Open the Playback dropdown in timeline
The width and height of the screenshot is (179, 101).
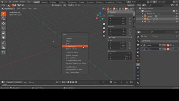[11, 82]
